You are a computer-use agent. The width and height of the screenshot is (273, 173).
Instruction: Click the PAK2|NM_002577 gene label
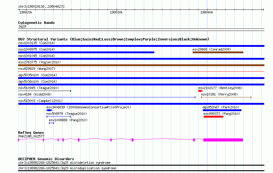pos(31,136)
